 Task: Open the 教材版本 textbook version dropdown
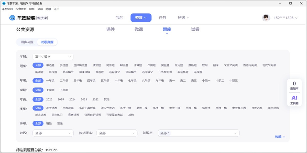tap(117, 133)
